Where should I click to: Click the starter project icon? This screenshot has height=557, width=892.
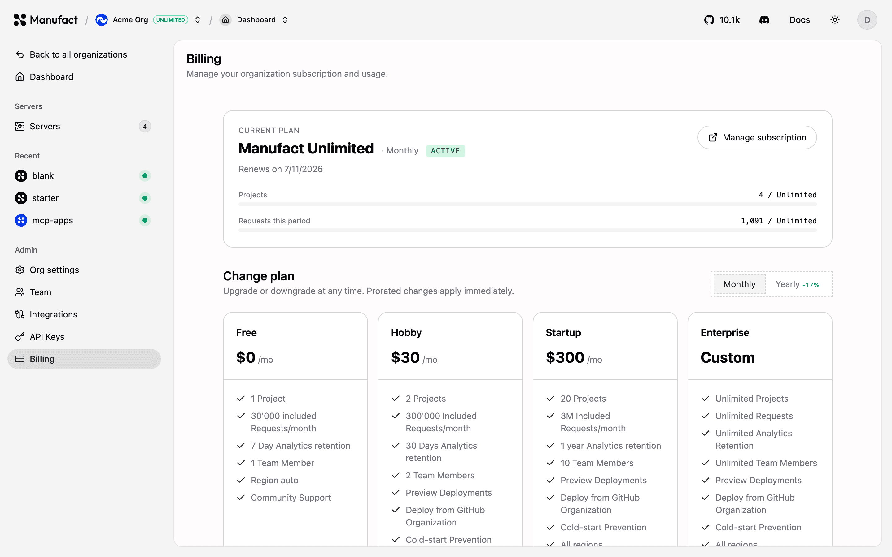tap(21, 198)
